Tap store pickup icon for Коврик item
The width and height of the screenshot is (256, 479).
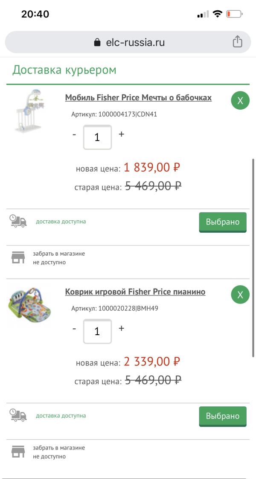[x=18, y=452]
